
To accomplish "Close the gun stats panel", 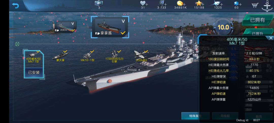I will coord(271,38).
